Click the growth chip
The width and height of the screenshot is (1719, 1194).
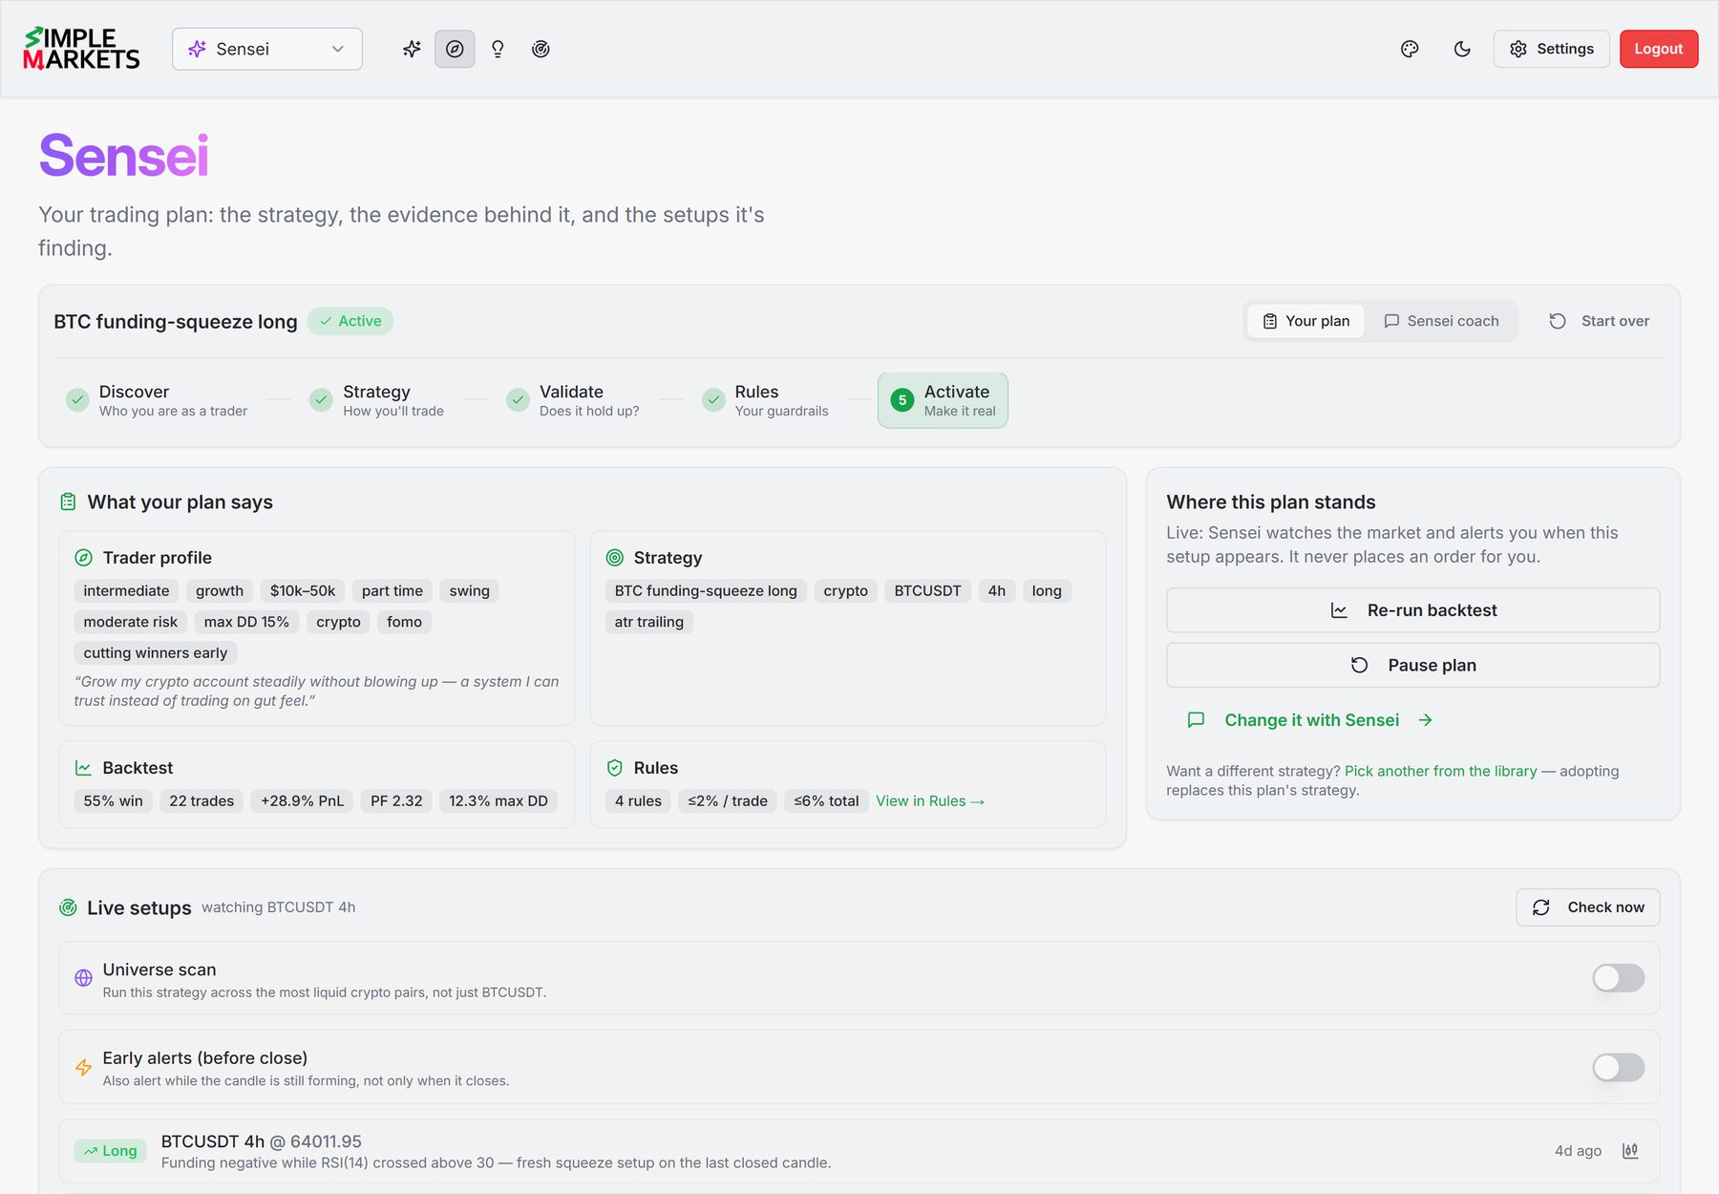(220, 591)
